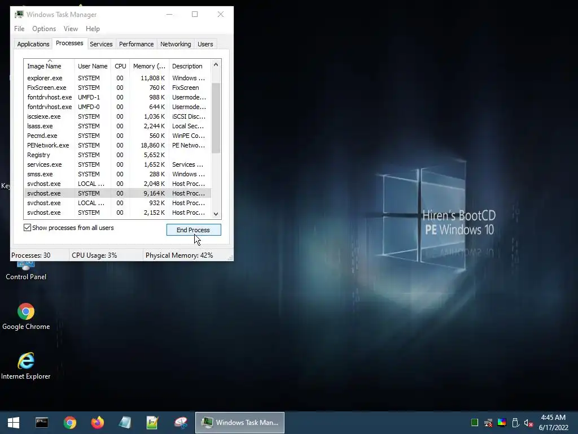Viewport: 578px width, 434px height.
Task: Launch Command Prompt from the taskbar
Action: click(42, 423)
